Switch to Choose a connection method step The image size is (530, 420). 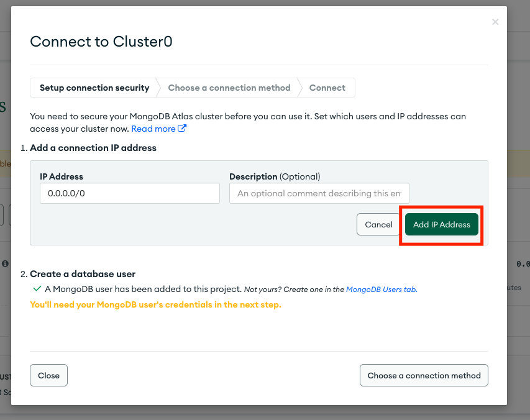[x=229, y=88]
